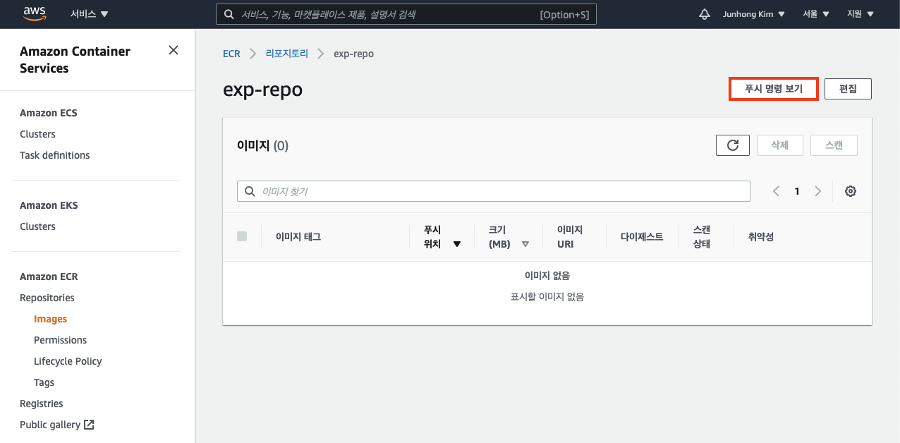Open Repositories in sidebar
900x443 pixels.
click(47, 298)
